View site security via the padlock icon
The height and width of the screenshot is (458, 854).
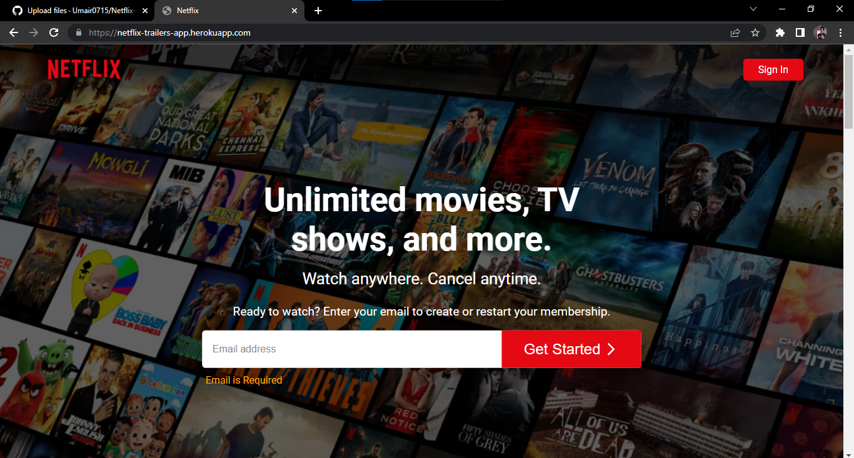point(78,32)
